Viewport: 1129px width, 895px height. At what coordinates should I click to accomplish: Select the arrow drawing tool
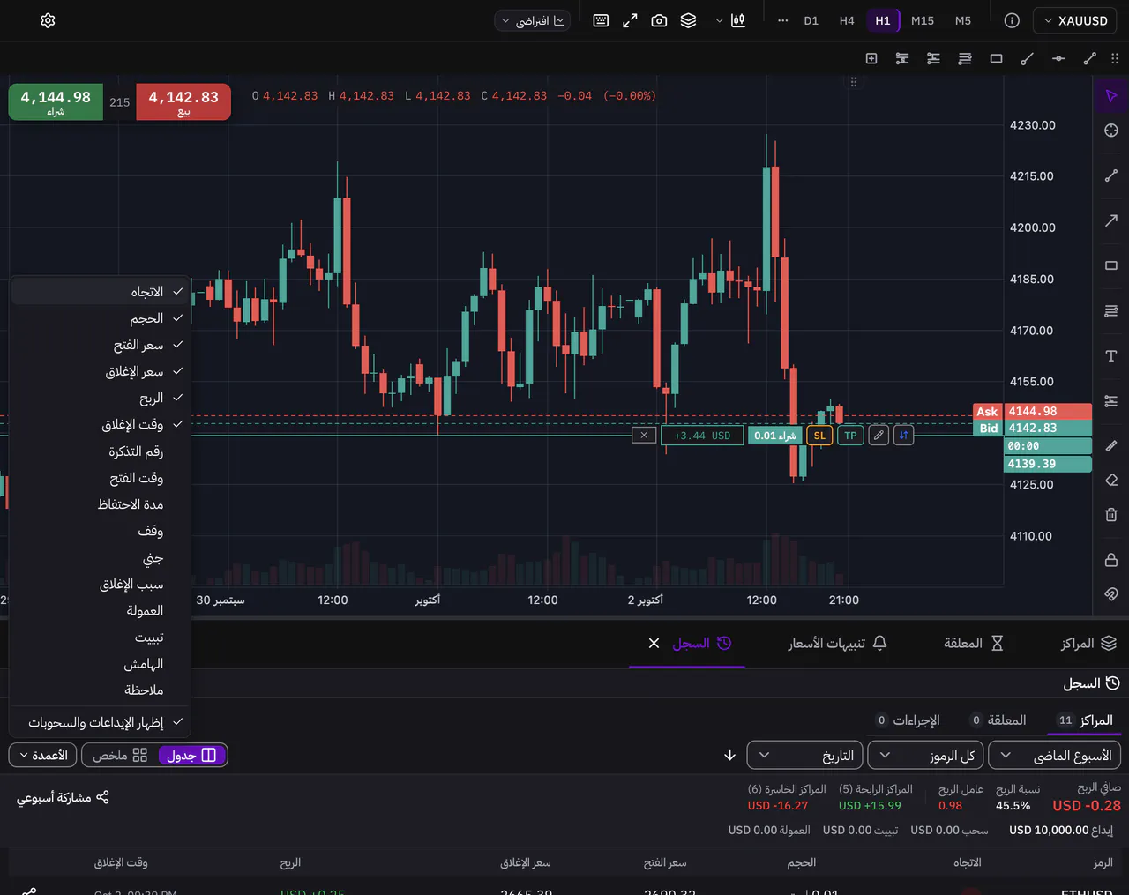tap(1111, 220)
